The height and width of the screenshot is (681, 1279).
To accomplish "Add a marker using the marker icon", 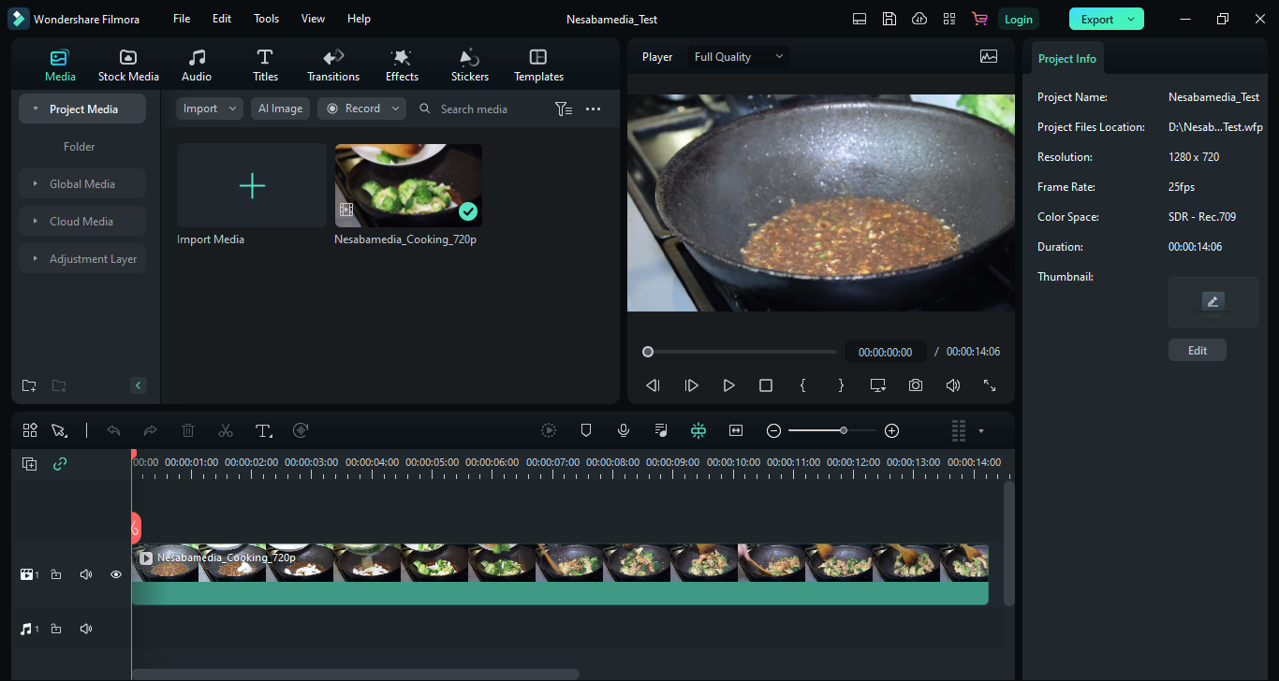I will point(586,430).
